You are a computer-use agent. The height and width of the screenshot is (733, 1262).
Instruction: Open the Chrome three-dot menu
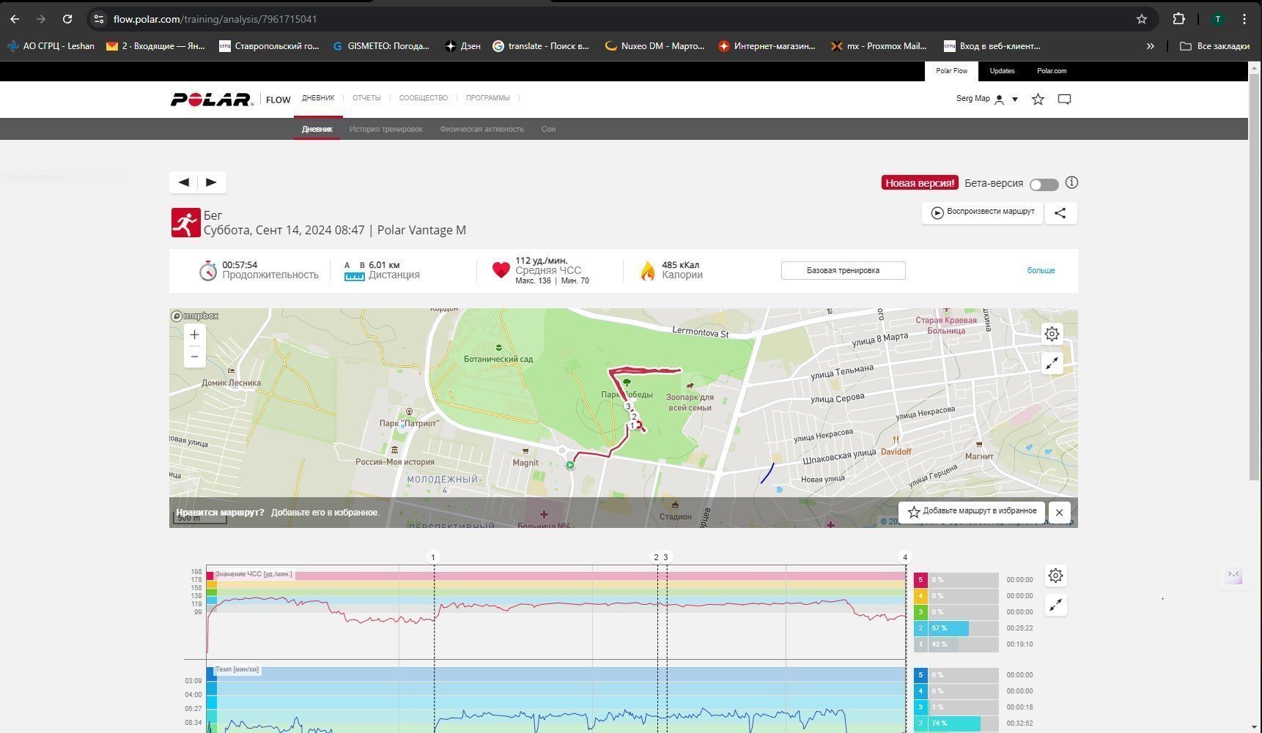[1244, 19]
